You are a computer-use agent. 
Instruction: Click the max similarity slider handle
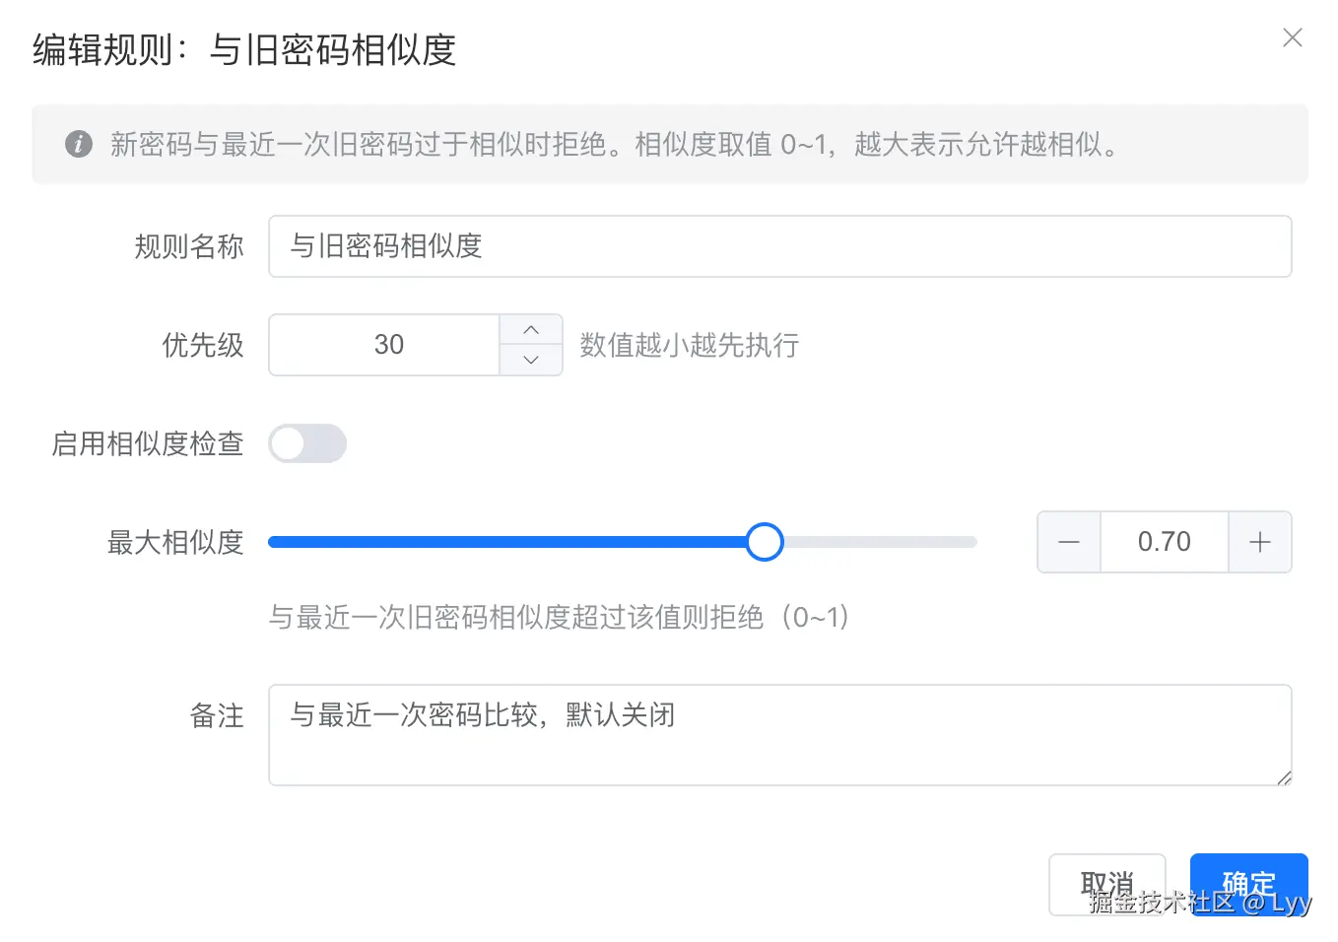pos(764,542)
